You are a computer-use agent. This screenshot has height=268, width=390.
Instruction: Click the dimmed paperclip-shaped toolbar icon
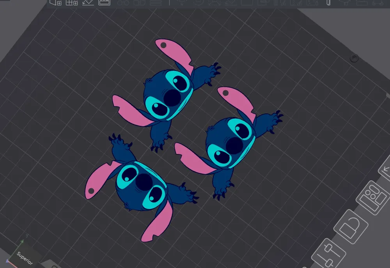click(328, 2)
